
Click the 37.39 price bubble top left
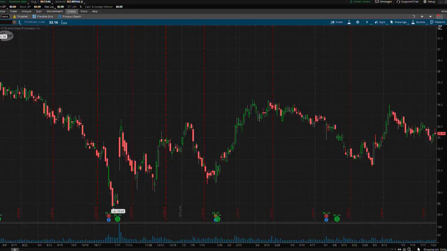3,37
